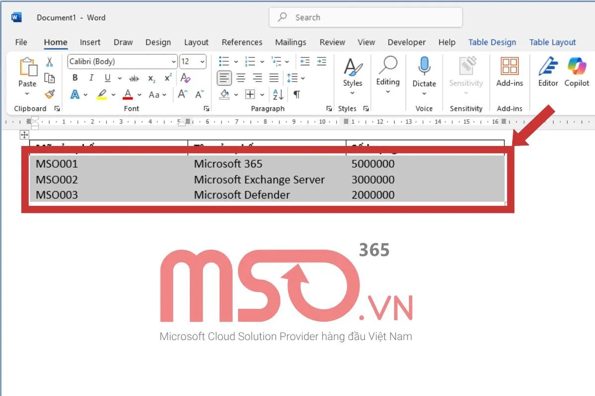Toggle Bold formatting

pyautogui.click(x=75, y=78)
